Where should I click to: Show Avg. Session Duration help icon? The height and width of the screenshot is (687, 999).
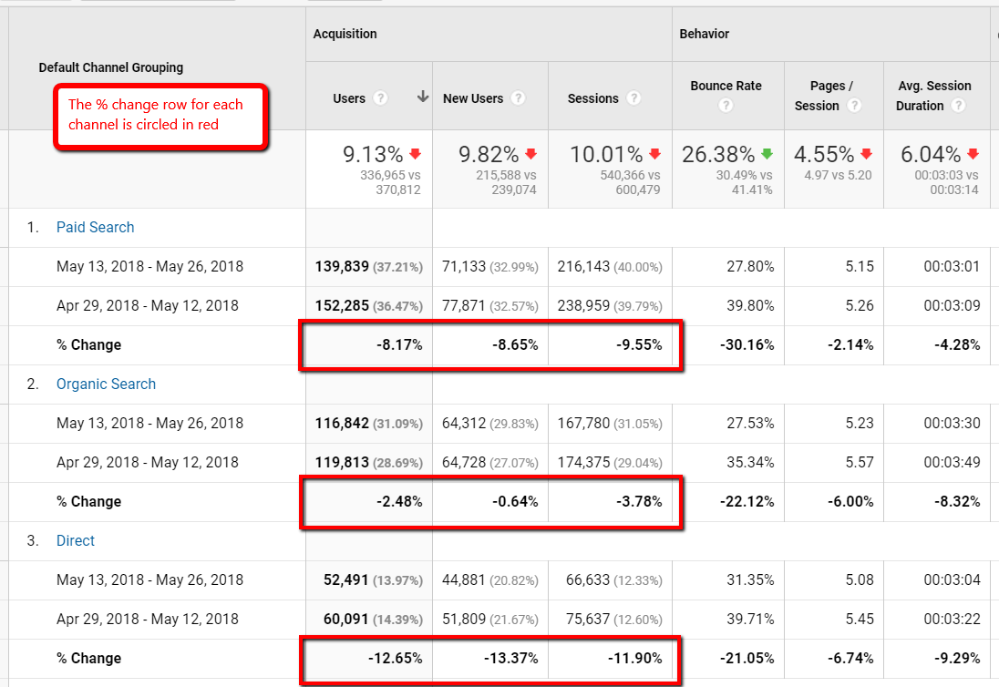click(x=958, y=106)
